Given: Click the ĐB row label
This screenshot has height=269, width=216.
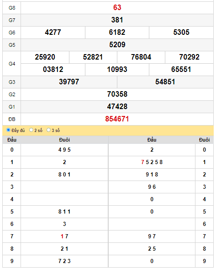Looking at the screenshot, I should point(12,119).
